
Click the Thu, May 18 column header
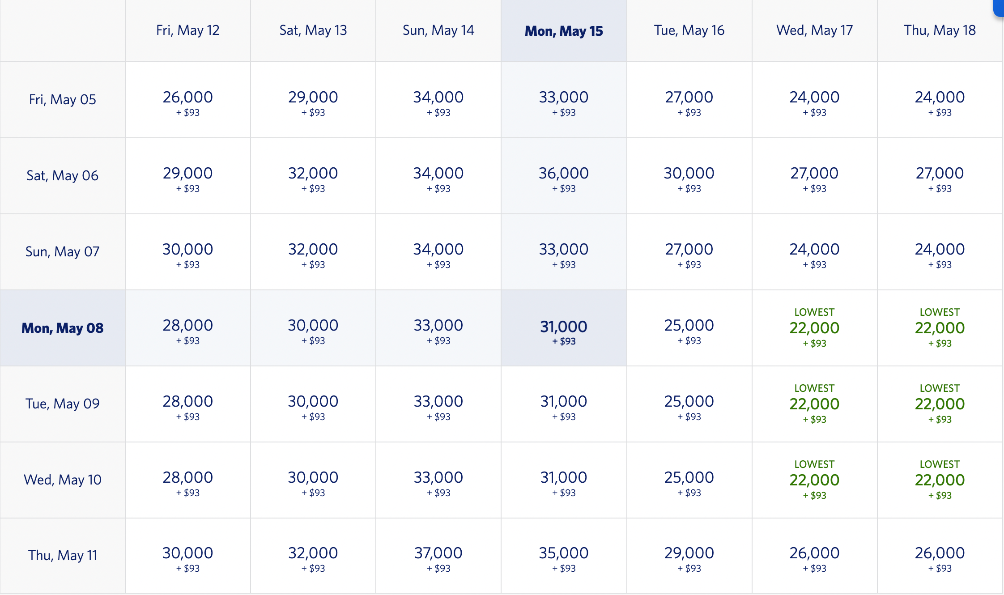point(939,30)
